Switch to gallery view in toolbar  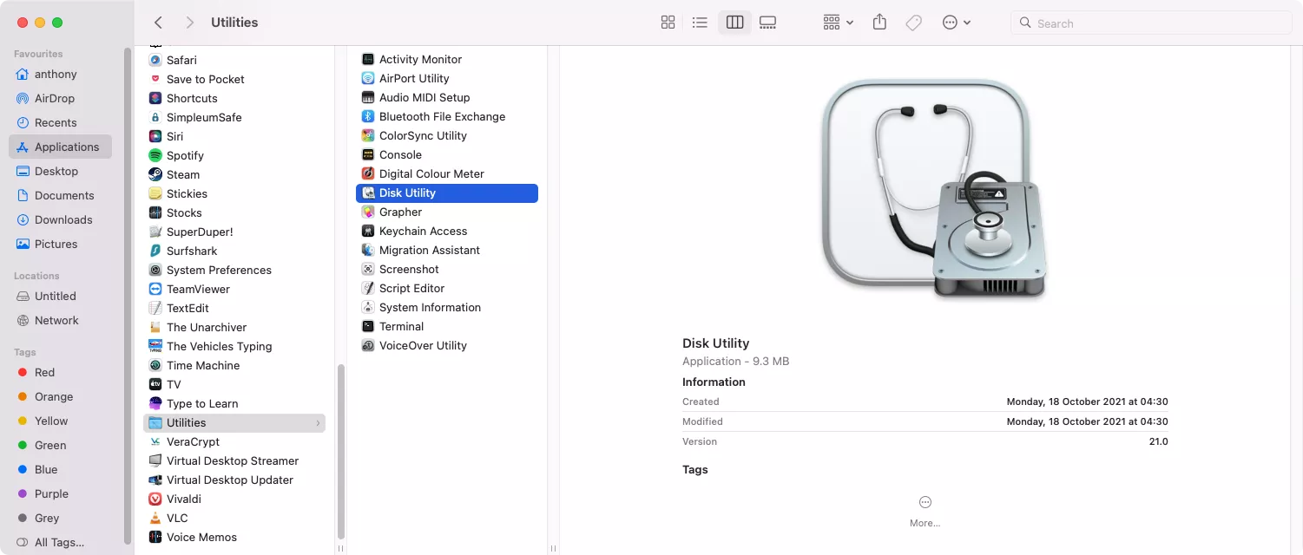767,23
